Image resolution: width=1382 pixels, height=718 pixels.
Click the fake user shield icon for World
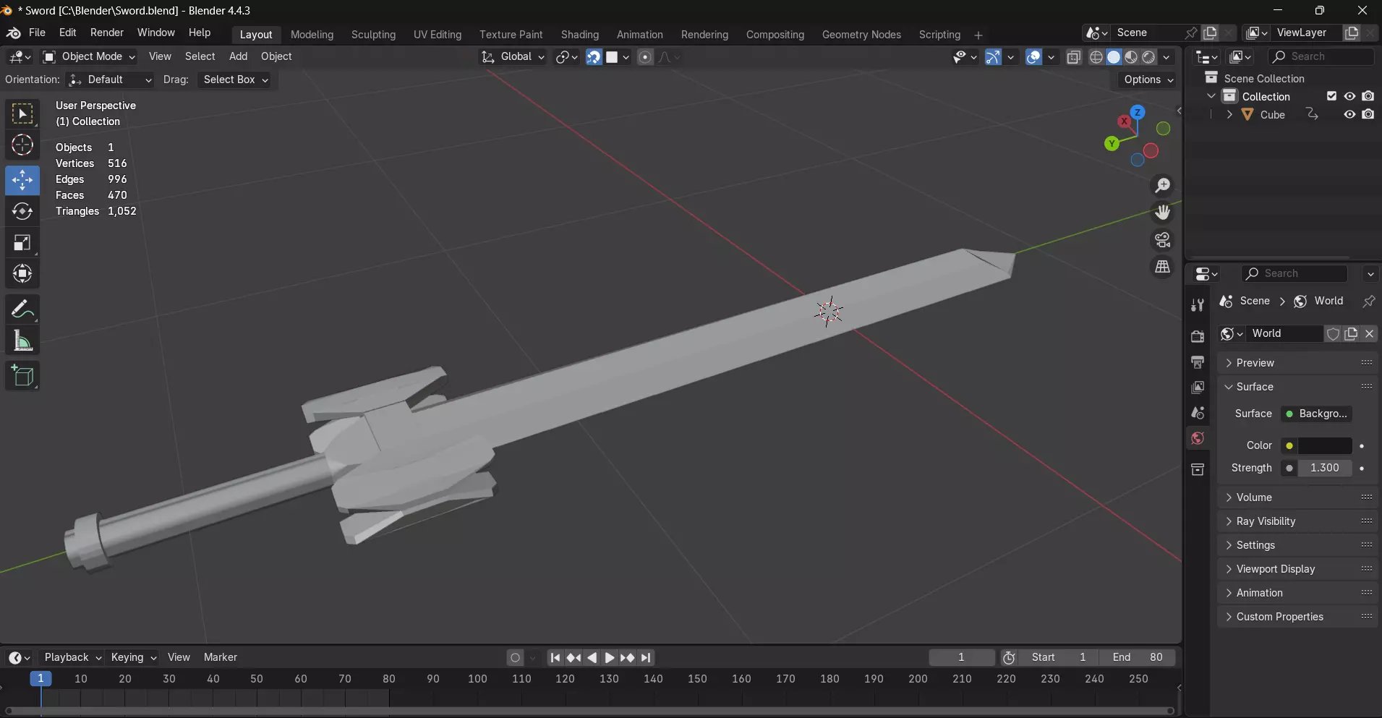[x=1333, y=333]
